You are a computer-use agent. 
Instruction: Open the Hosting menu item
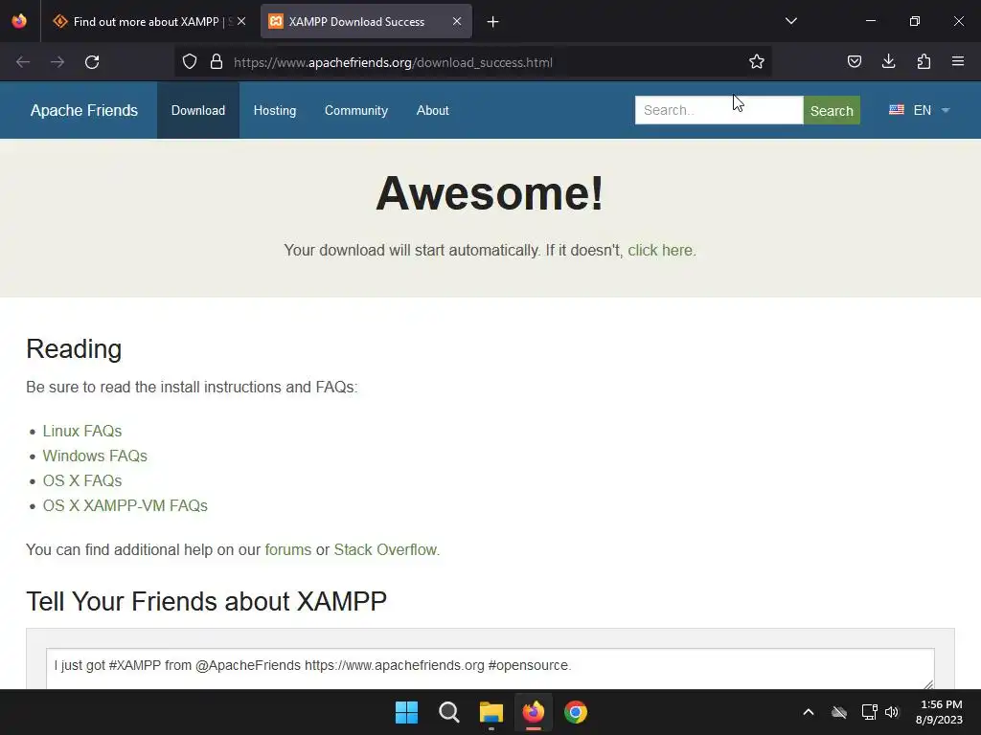(275, 111)
